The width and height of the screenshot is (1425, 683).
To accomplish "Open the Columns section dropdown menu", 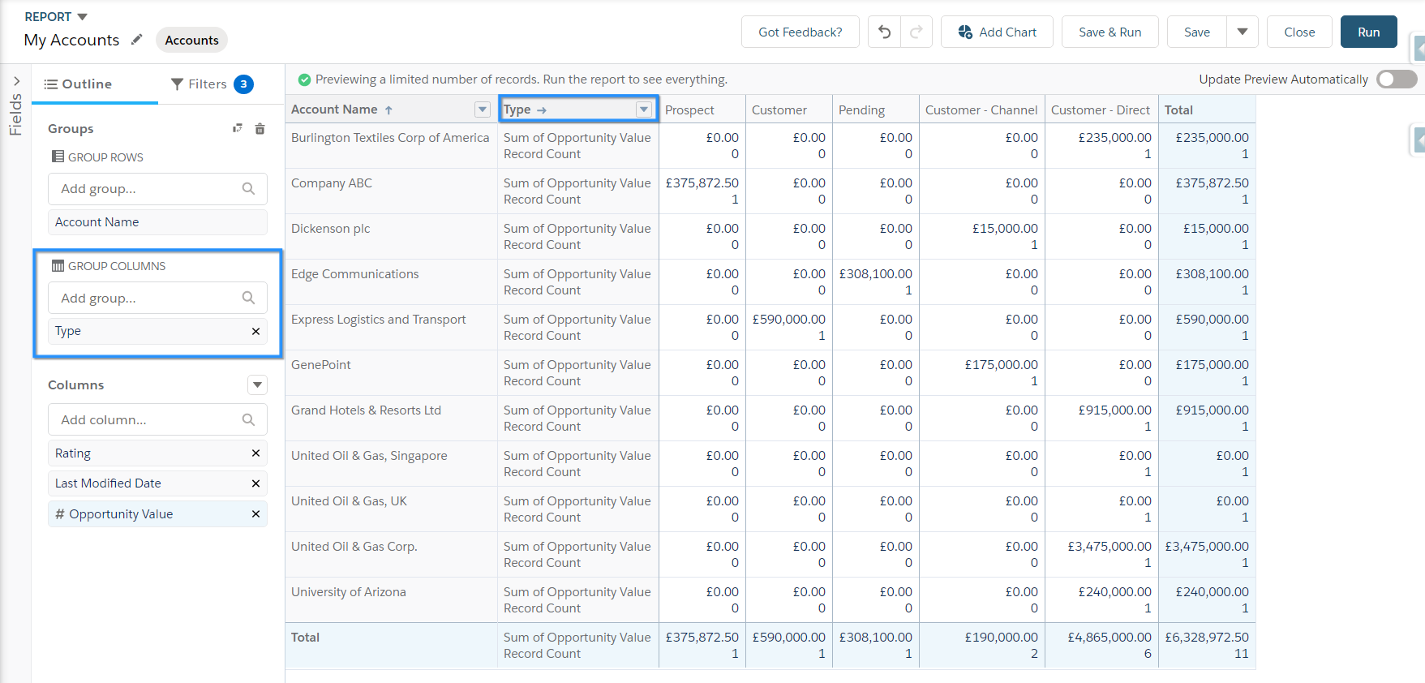I will click(257, 385).
